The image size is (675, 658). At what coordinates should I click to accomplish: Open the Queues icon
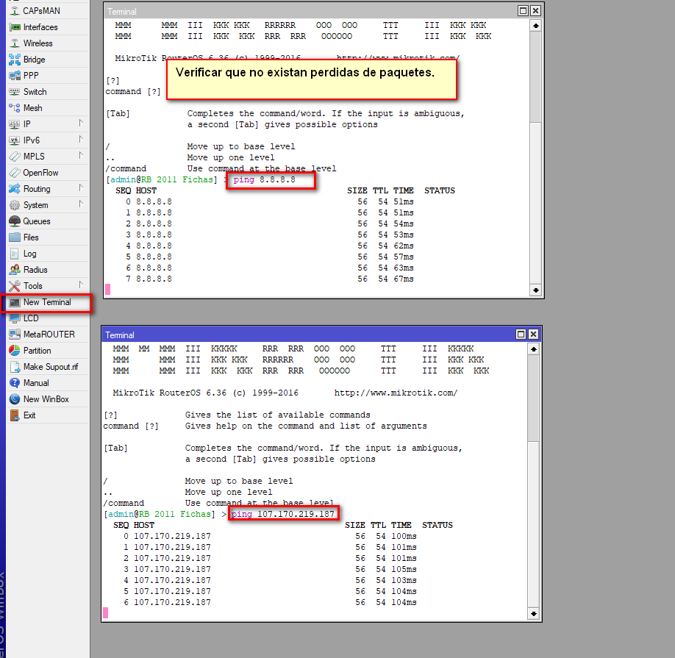click(x=15, y=221)
